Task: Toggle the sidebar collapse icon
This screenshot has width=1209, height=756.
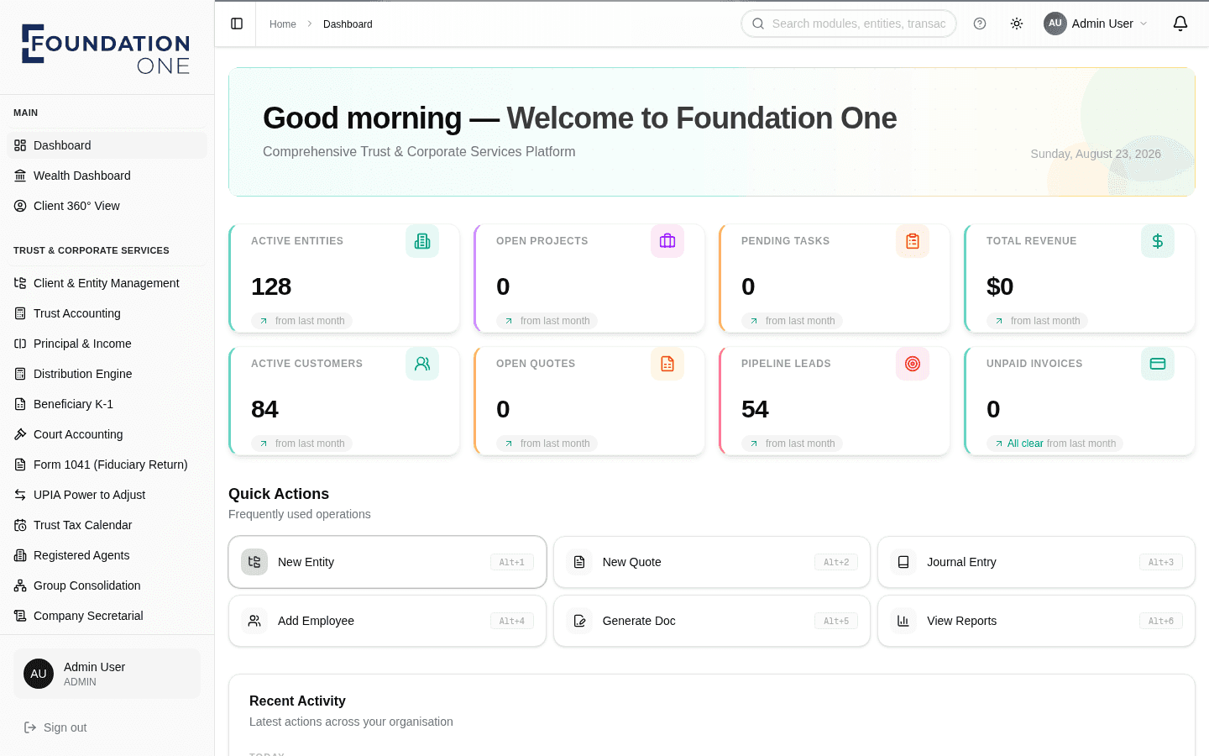Action: (237, 24)
